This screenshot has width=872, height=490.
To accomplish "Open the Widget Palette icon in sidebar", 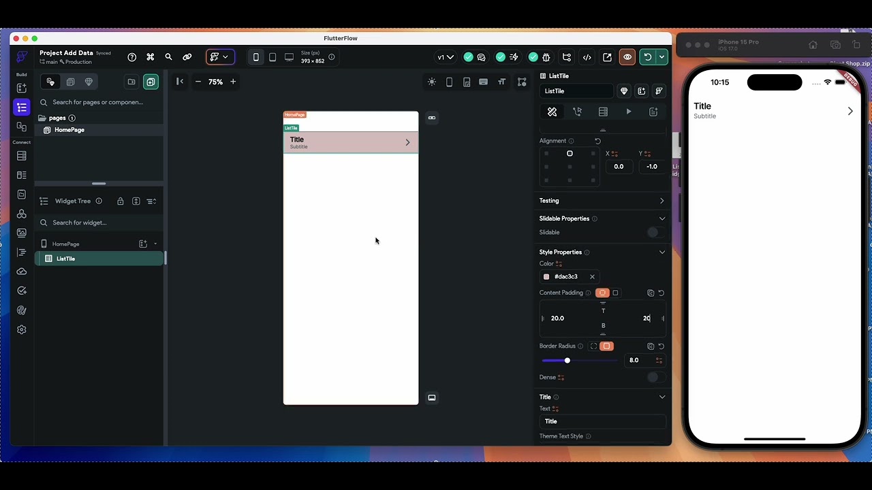I will (22, 88).
